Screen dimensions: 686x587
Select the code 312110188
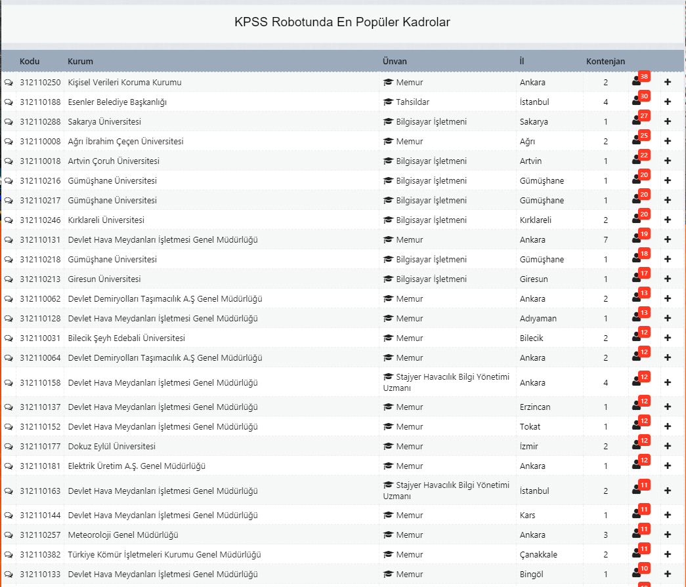coord(40,102)
